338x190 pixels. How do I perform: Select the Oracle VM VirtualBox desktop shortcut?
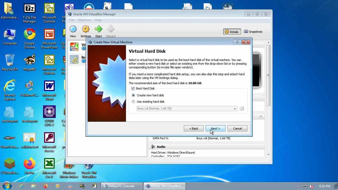click(x=89, y=170)
